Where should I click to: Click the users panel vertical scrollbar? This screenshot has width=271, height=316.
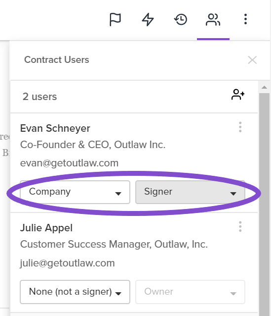click(x=265, y=204)
